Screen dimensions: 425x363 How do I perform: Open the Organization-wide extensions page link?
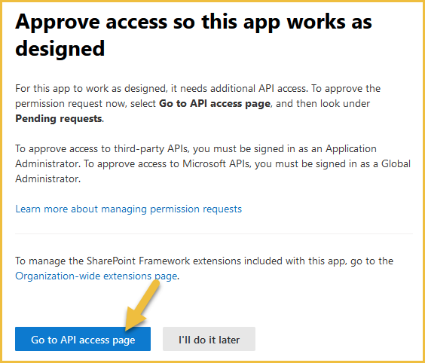tap(96, 276)
